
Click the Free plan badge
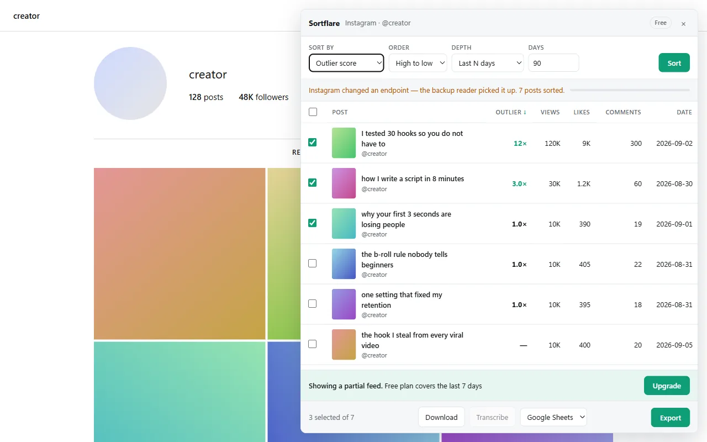point(661,23)
